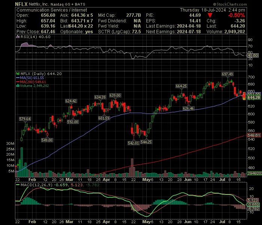Click the red MA(200) legend line marker
The image size is (262, 225).
pos(18,82)
